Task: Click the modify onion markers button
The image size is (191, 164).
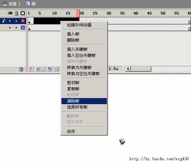Action: point(56,69)
